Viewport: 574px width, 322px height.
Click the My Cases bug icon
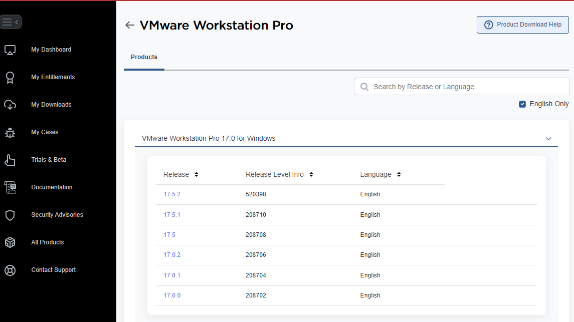(x=10, y=132)
